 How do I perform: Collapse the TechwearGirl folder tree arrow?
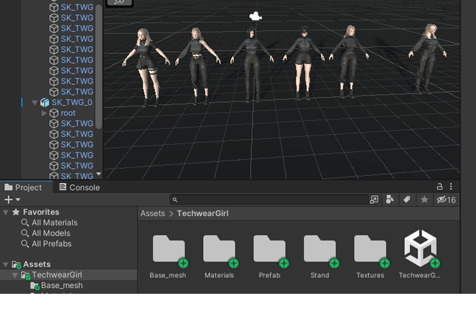tap(15, 275)
